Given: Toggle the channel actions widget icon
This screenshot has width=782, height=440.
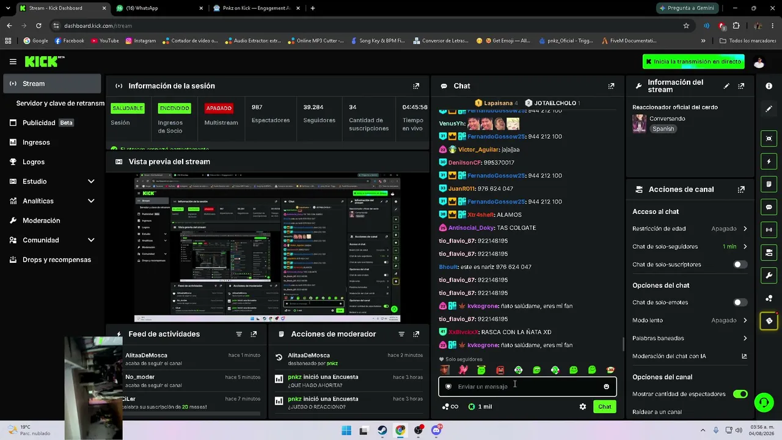Looking at the screenshot, I should tap(769, 252).
